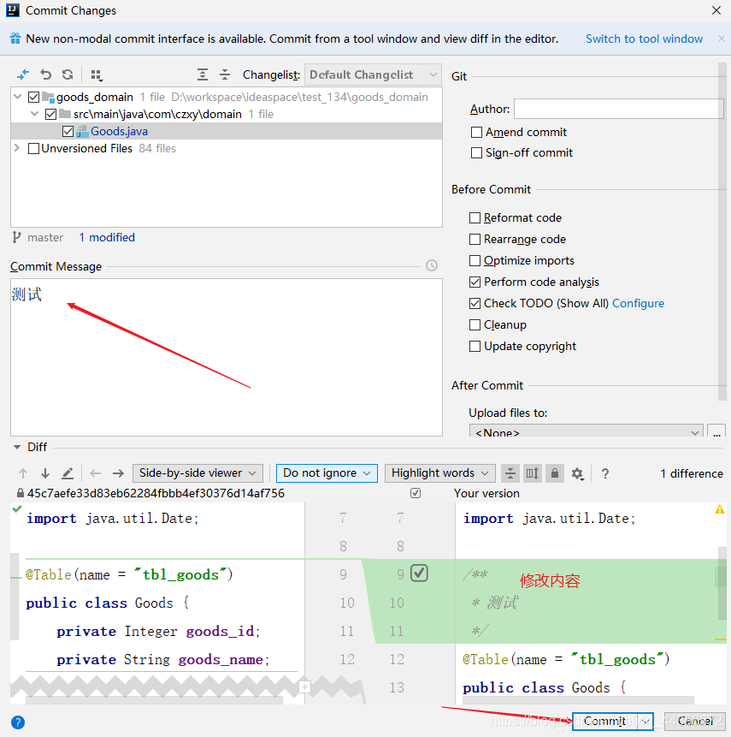
Task: Click the diff help question mark icon
Action: point(605,473)
